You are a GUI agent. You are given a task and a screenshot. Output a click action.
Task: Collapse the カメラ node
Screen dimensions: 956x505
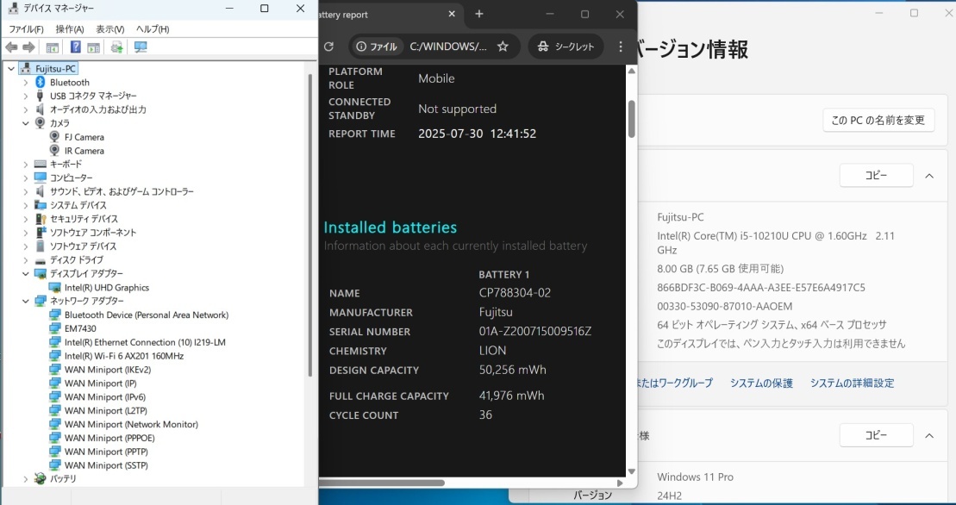(x=26, y=123)
